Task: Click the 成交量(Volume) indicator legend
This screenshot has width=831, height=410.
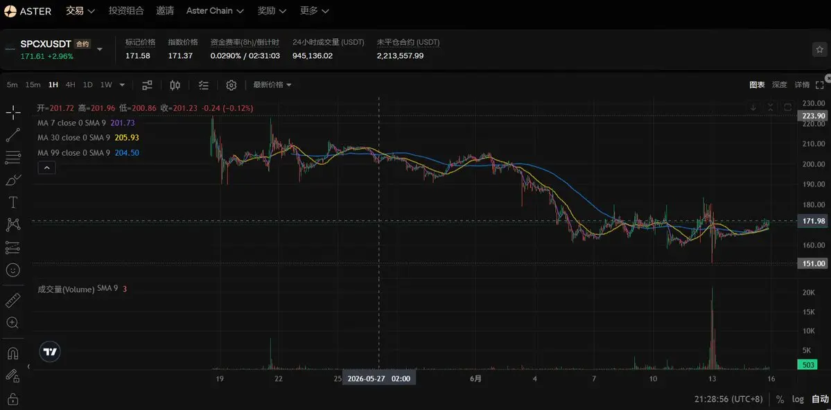Action: click(82, 289)
